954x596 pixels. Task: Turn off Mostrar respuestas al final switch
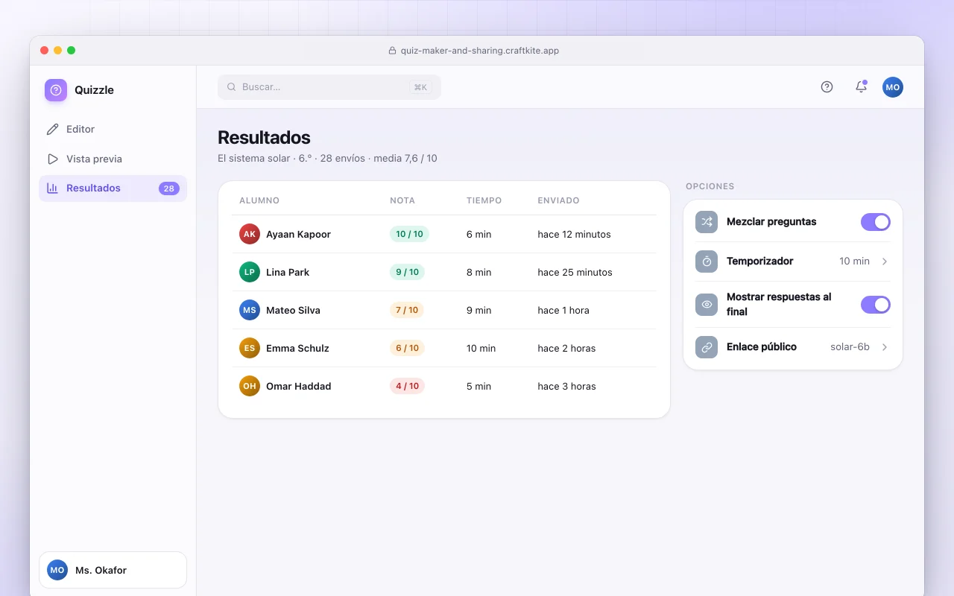coord(876,304)
